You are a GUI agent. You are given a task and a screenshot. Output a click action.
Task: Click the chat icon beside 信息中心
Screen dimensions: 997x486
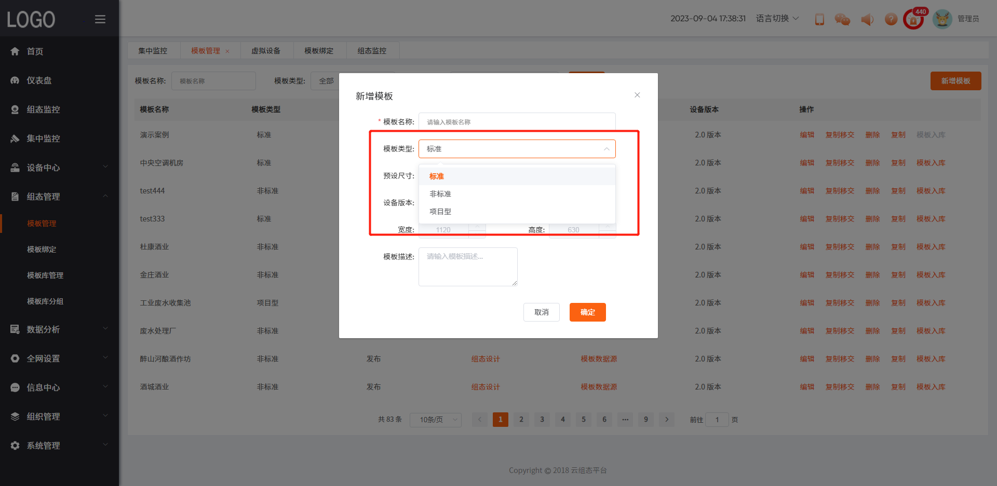(x=15, y=387)
